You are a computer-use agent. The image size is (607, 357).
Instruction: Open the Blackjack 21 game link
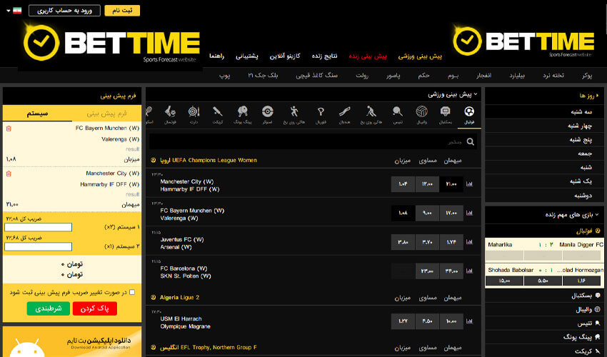(263, 76)
